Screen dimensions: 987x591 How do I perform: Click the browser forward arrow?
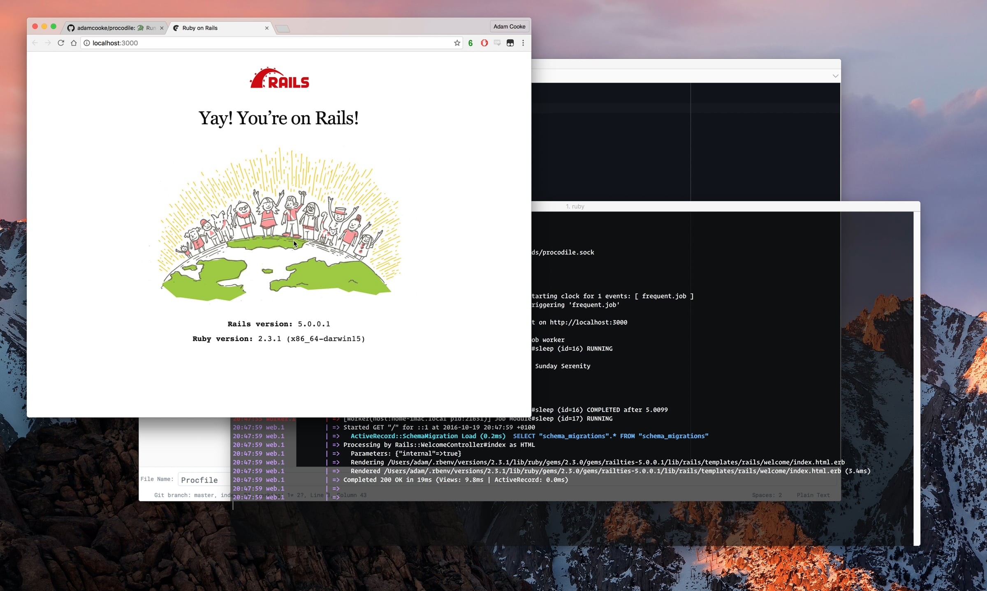pos(48,43)
